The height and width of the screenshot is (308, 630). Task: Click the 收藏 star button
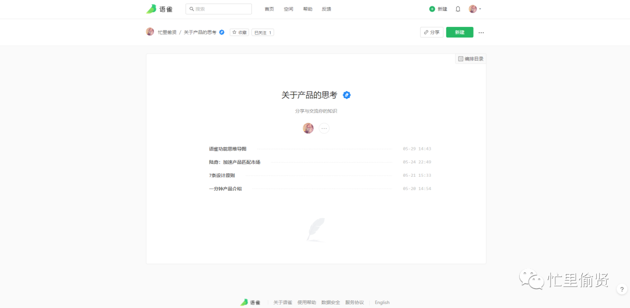tap(240, 32)
